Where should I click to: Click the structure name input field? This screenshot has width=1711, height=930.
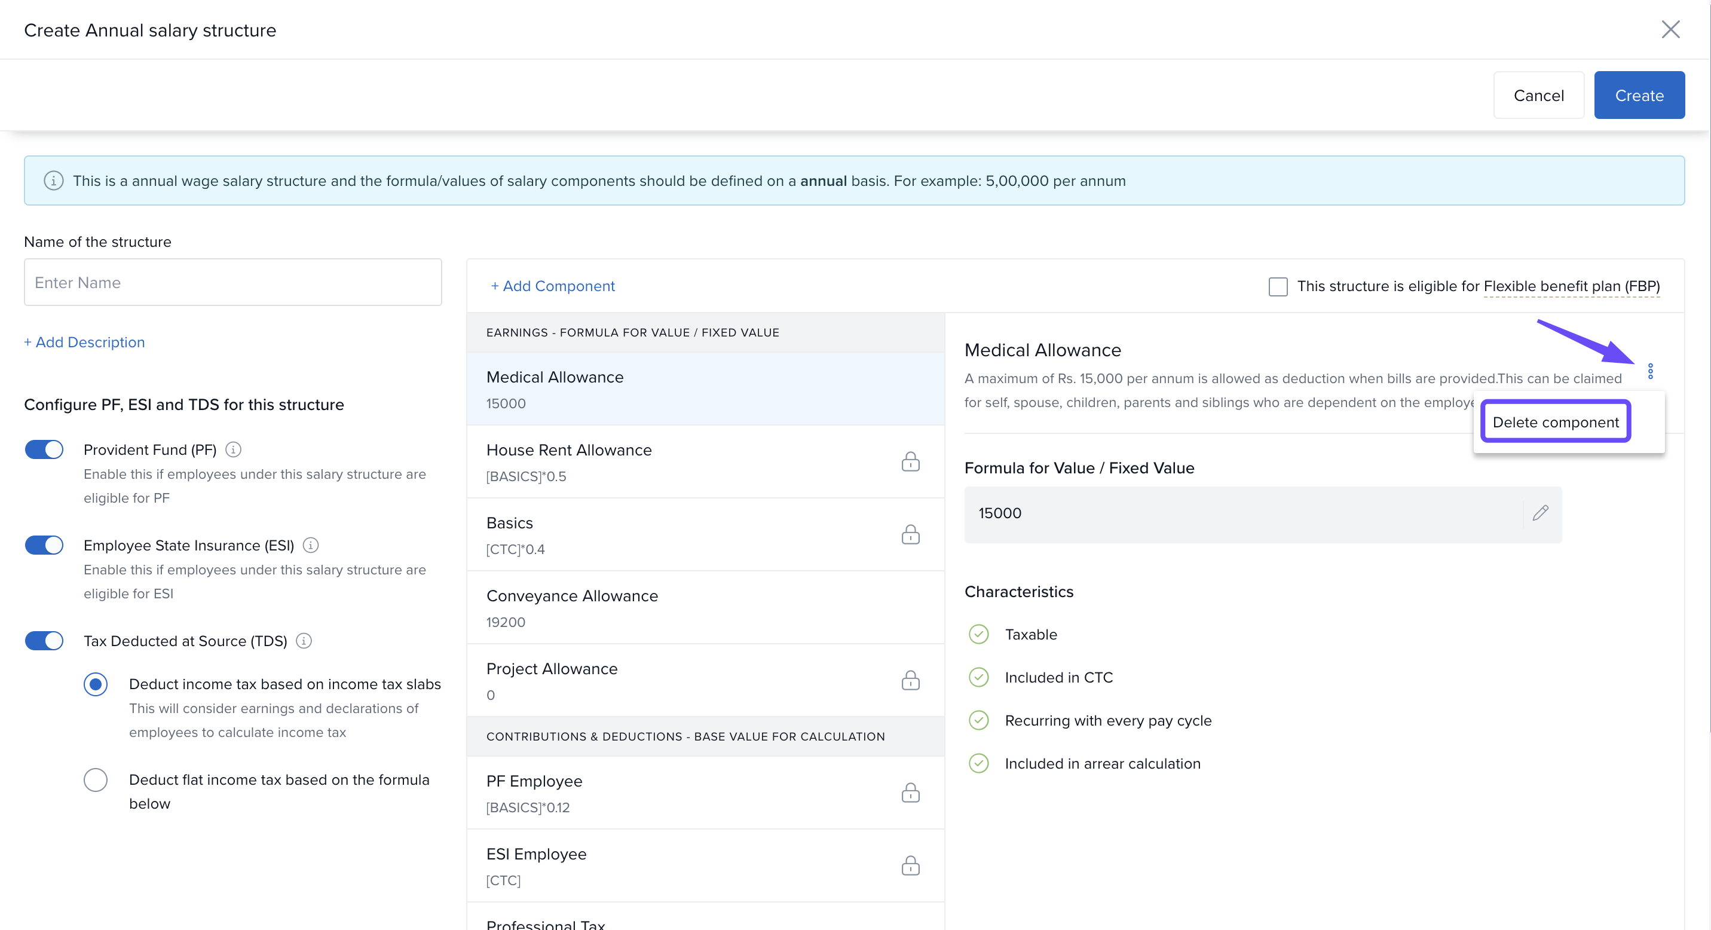pyautogui.click(x=232, y=282)
